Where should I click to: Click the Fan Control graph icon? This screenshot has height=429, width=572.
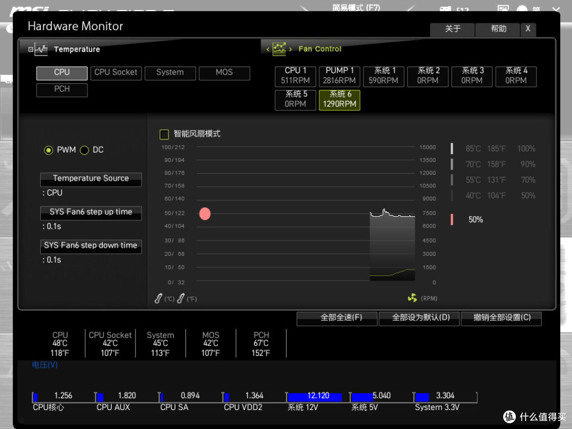(x=279, y=49)
